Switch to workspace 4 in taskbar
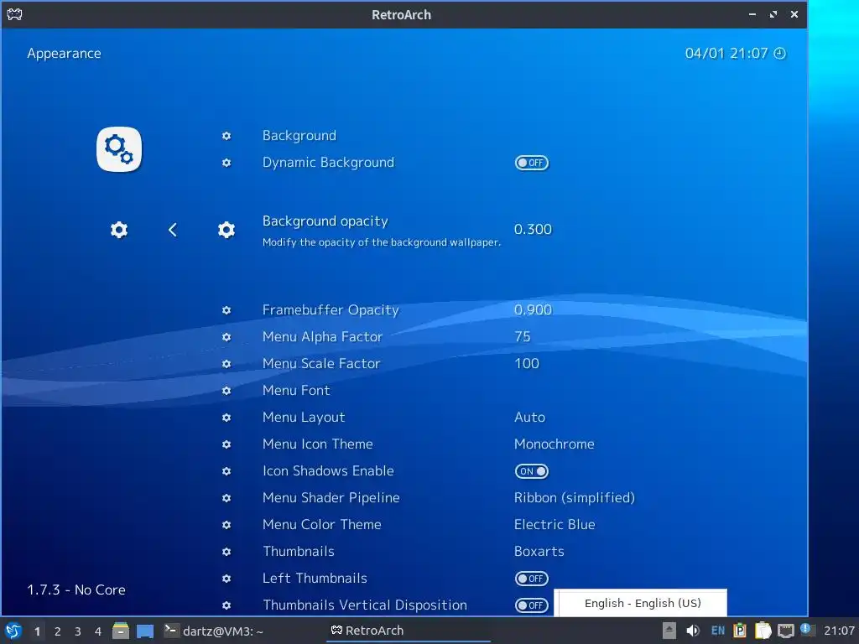 [98, 631]
